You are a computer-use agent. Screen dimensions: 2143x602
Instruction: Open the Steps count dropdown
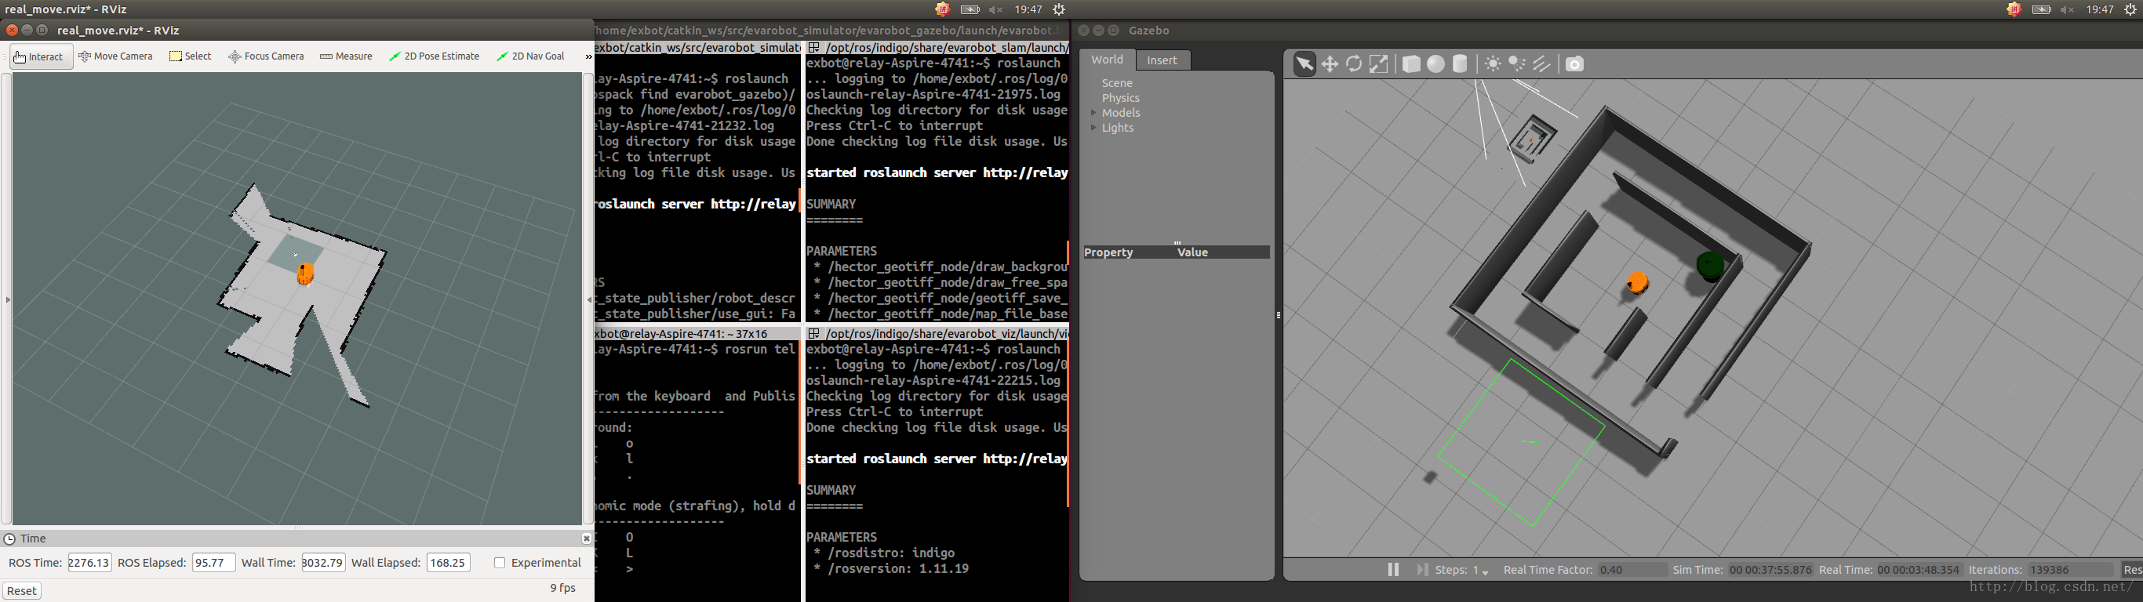[x=1485, y=571]
